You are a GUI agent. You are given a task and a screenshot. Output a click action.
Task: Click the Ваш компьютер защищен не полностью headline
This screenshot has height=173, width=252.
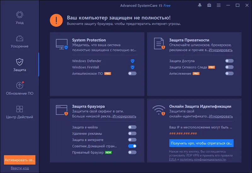click(119, 18)
